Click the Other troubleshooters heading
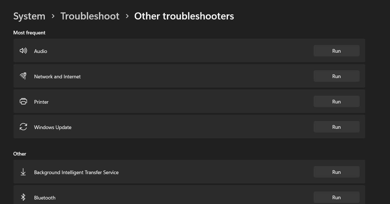This screenshot has height=204, width=390. pos(184,16)
